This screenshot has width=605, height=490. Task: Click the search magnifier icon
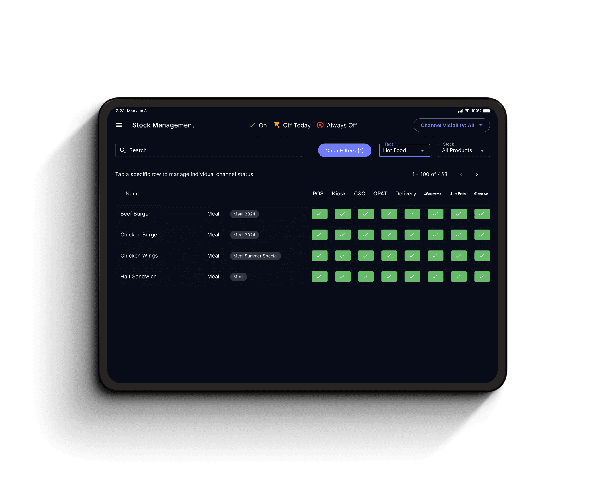(x=123, y=150)
